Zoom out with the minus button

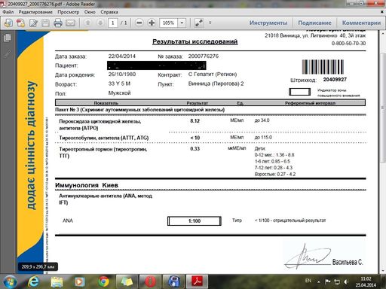[139, 23]
